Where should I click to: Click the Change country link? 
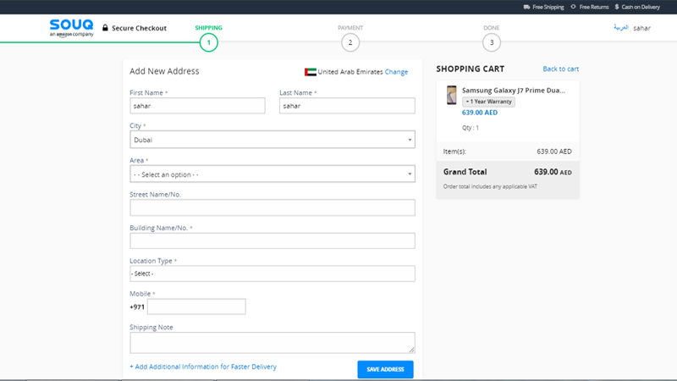[x=396, y=72]
